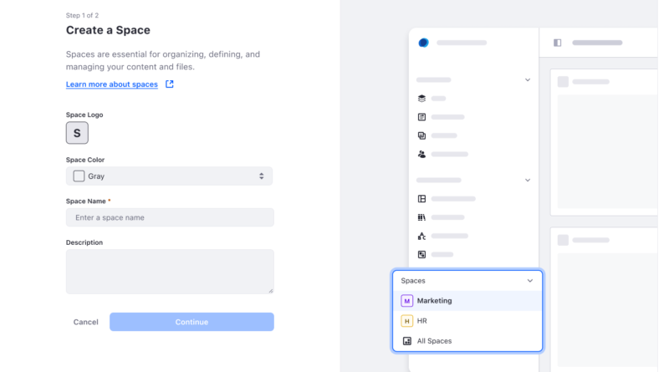
Task: Click the All Spaces grid icon
Action: pyautogui.click(x=407, y=341)
